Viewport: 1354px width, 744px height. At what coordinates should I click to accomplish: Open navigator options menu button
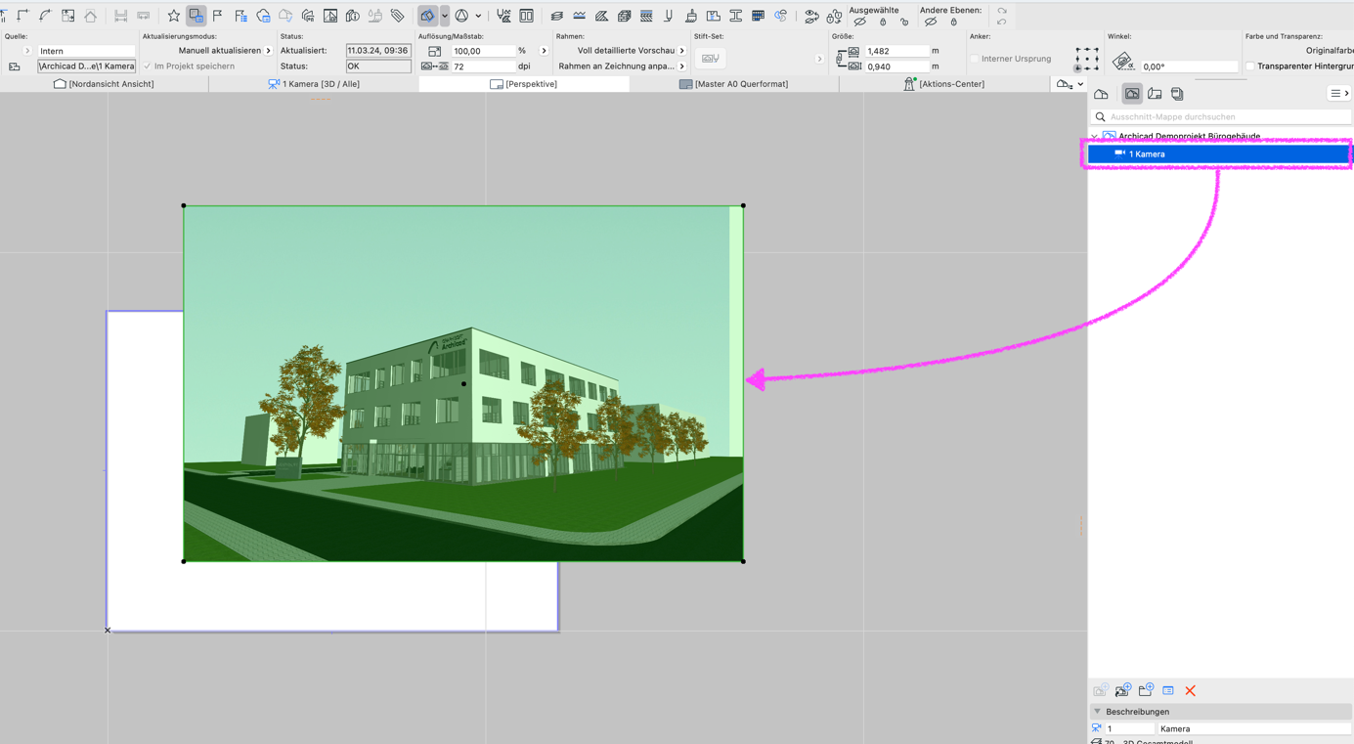pyautogui.click(x=1339, y=94)
